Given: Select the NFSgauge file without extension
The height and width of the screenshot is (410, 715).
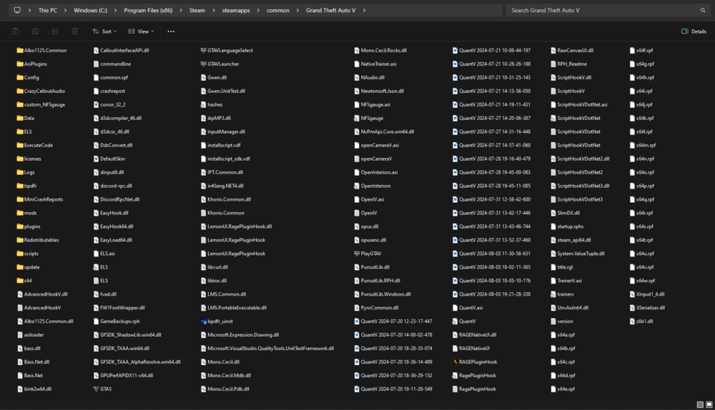Looking at the screenshot, I should (x=368, y=118).
